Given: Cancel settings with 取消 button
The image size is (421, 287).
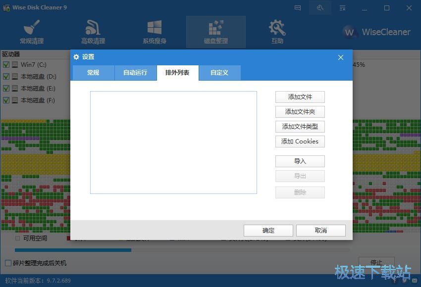Looking at the screenshot, I should pyautogui.click(x=321, y=231).
